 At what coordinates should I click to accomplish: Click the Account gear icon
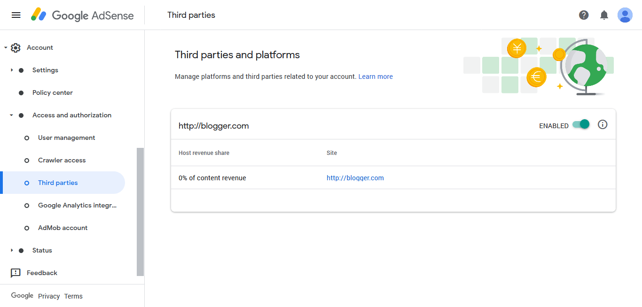pyautogui.click(x=16, y=48)
